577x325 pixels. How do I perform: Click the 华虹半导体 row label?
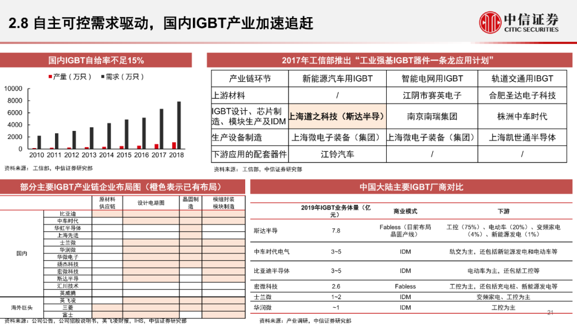pos(68,228)
